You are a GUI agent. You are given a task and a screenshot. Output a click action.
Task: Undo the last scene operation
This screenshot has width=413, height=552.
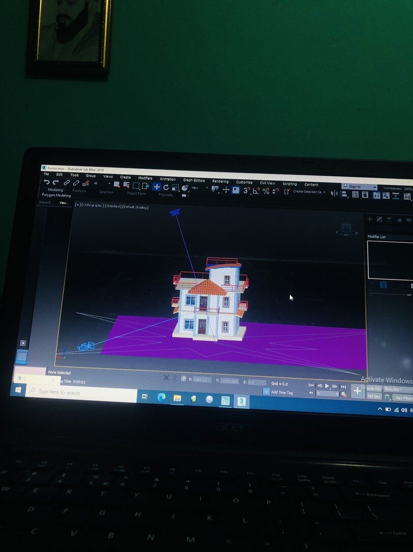pyautogui.click(x=47, y=182)
